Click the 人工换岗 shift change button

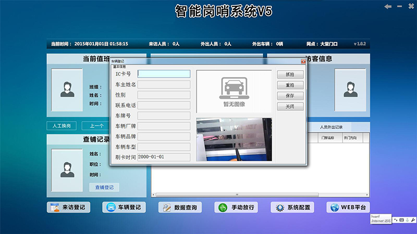pos(62,126)
